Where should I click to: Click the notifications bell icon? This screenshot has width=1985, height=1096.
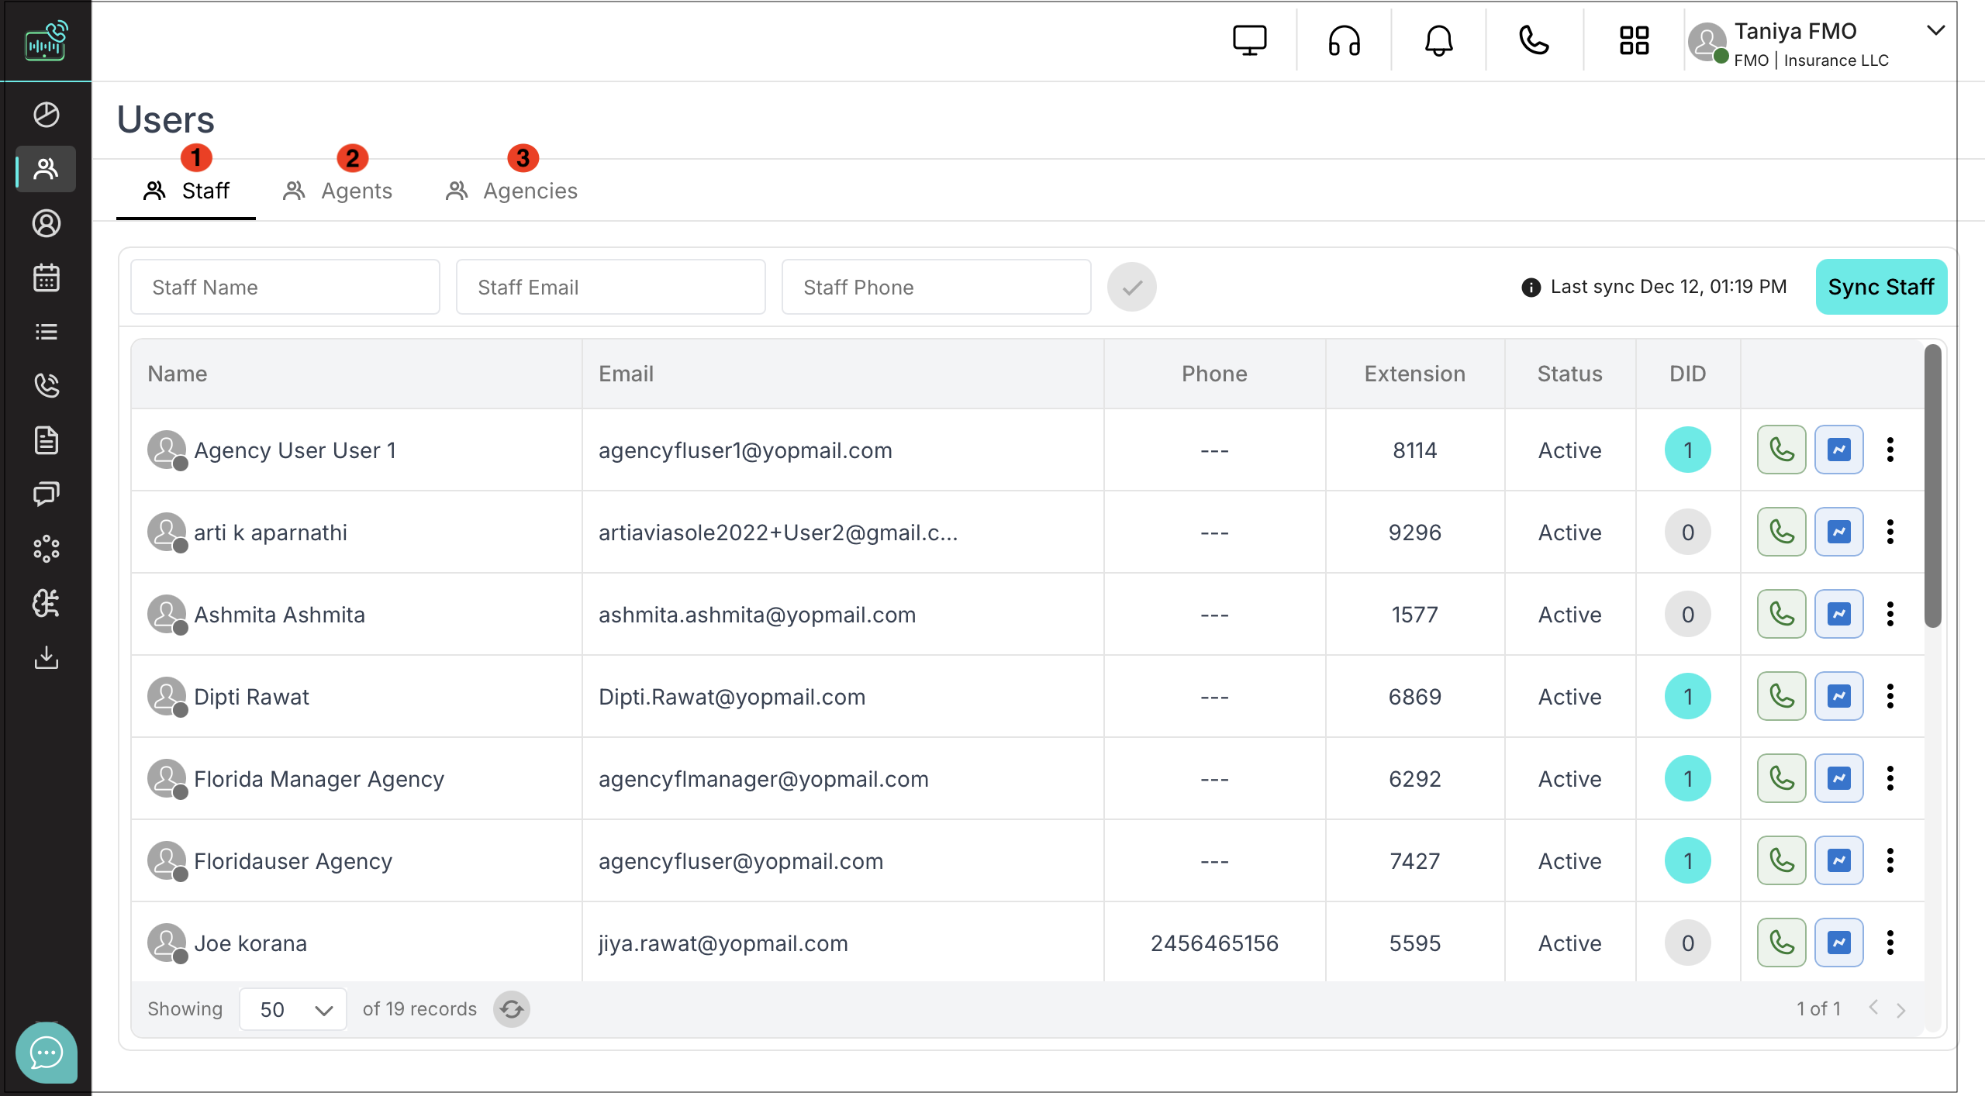pos(1438,40)
